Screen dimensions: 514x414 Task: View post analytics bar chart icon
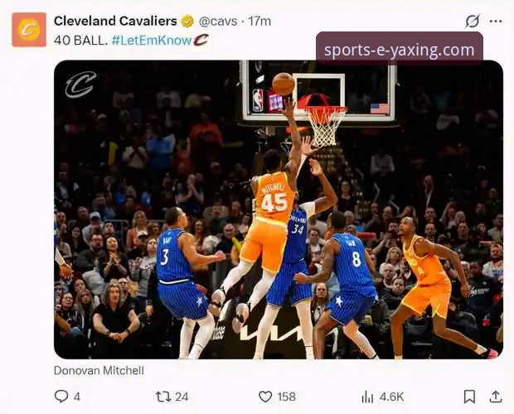point(368,397)
